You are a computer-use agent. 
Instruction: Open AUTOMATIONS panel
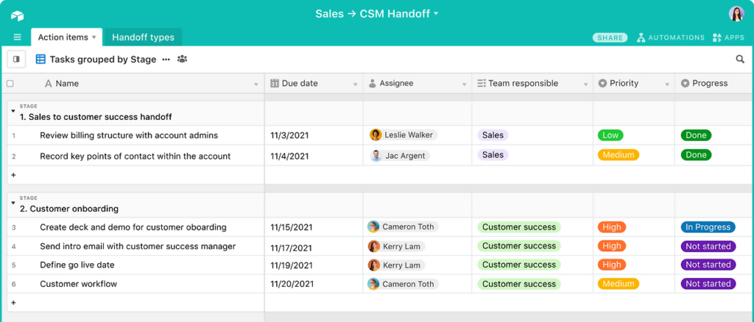(x=671, y=37)
